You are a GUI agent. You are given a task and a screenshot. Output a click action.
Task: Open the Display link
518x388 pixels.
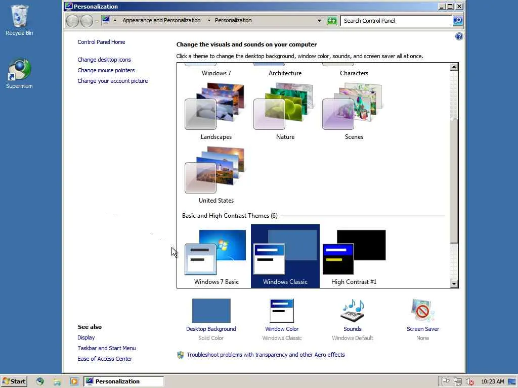pyautogui.click(x=86, y=337)
